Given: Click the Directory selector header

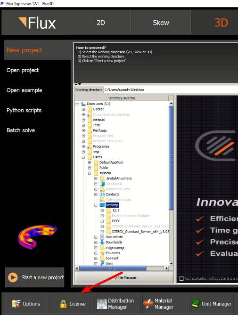Looking at the screenshot, I should pos(122,98).
